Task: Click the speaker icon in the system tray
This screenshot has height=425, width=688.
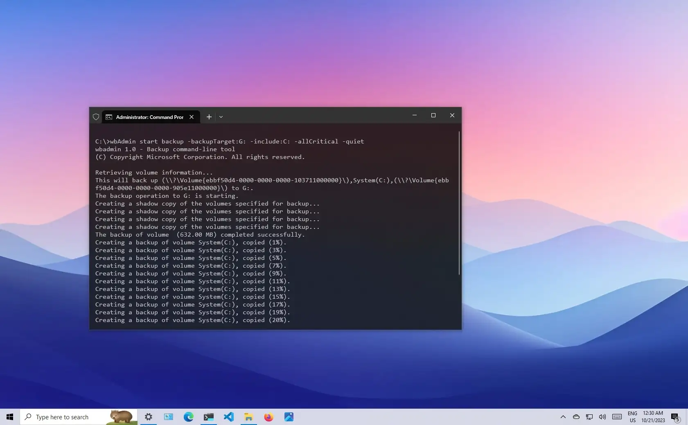Action: (x=602, y=417)
